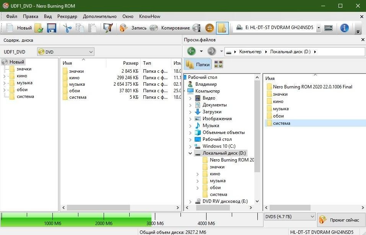Open the Файл menu
The width and height of the screenshot is (366, 235).
12,16
